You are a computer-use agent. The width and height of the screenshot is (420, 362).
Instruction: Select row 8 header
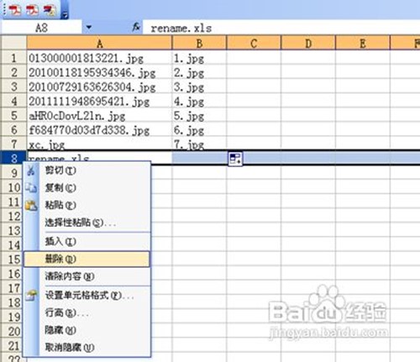point(13,159)
